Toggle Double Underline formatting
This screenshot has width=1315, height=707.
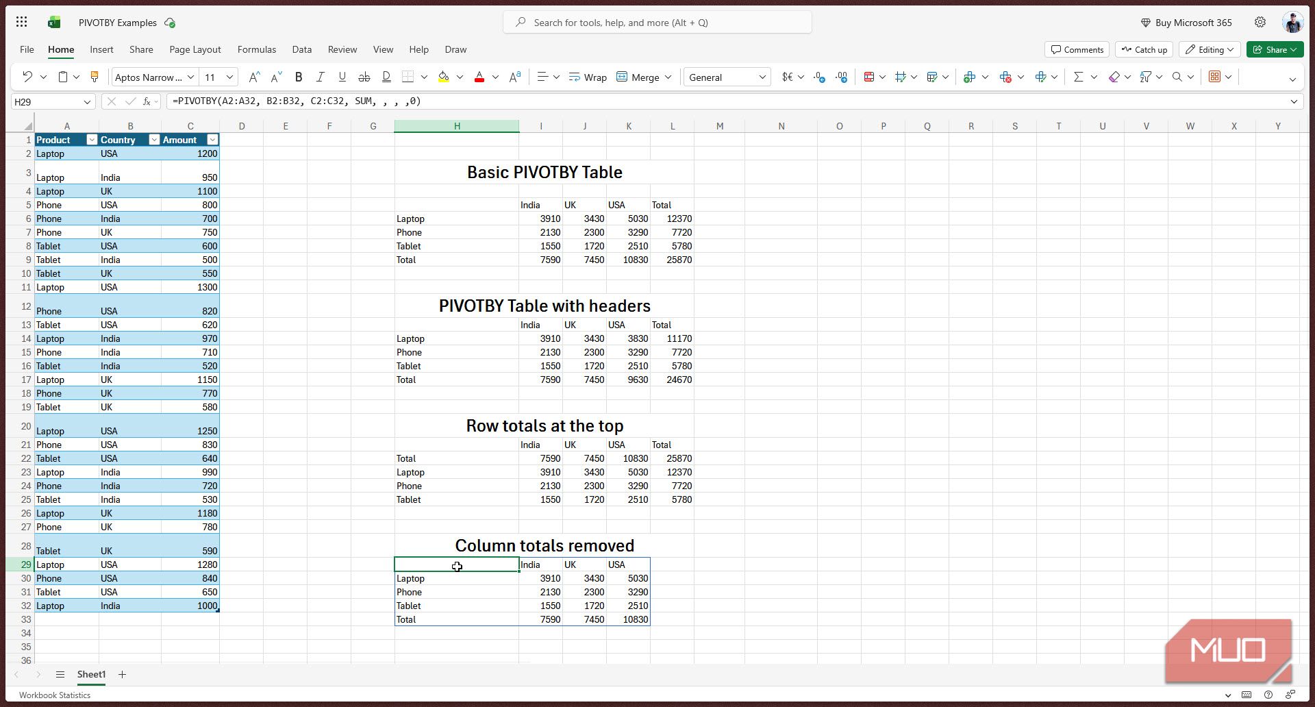pyautogui.click(x=386, y=77)
